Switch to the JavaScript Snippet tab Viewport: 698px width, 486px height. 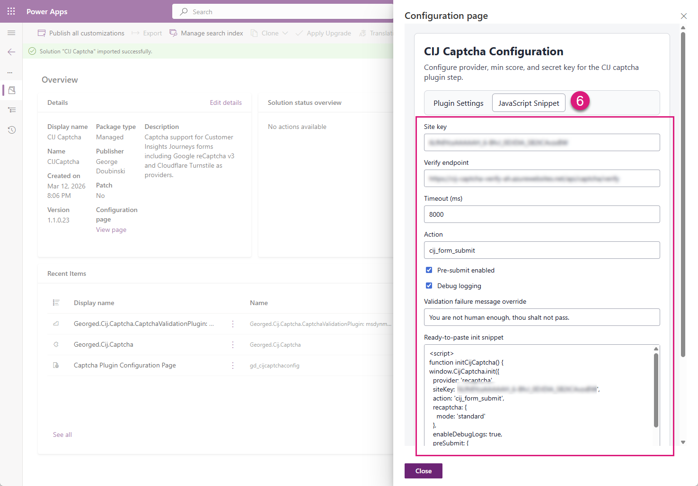529,103
